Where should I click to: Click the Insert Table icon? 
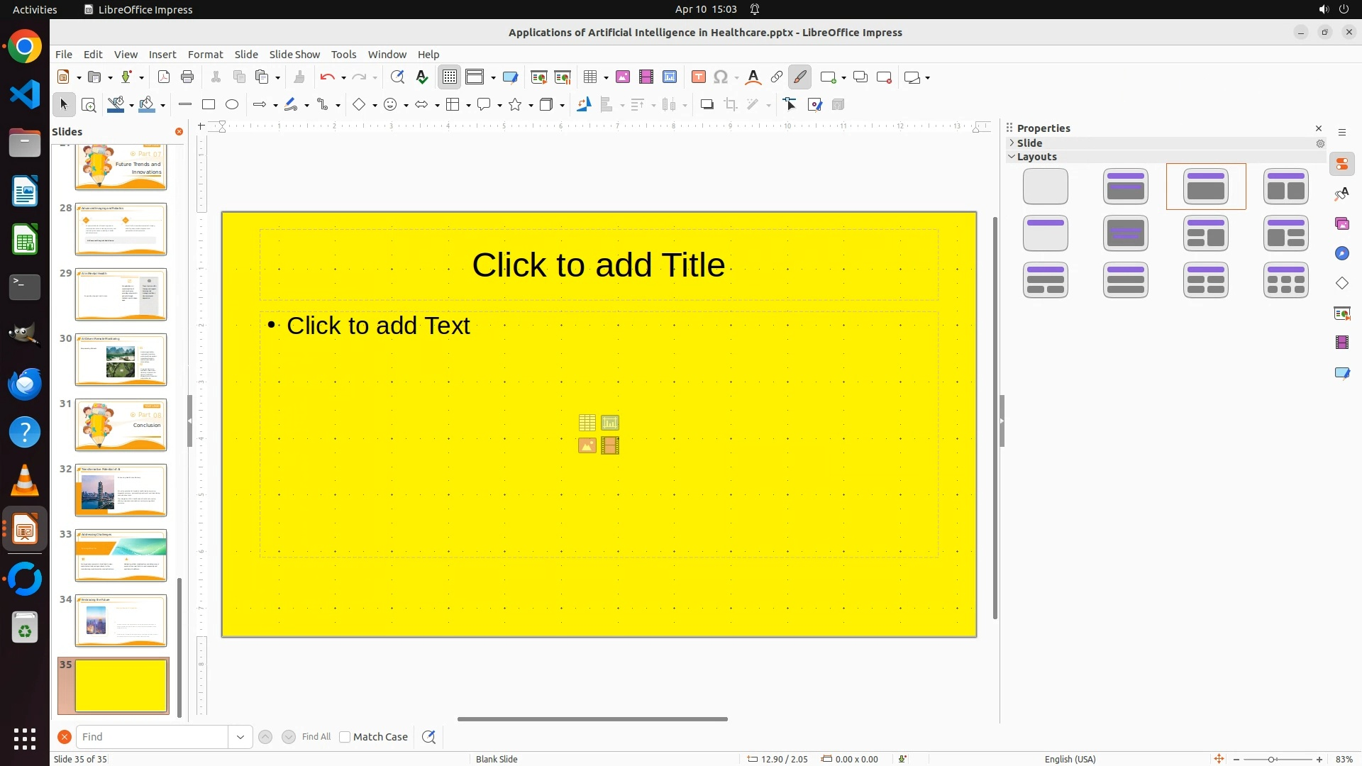[589, 77]
